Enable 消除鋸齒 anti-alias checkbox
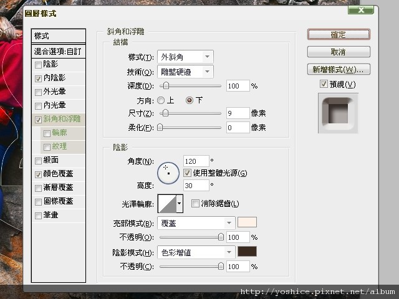This screenshot has width=399, height=299. (195, 204)
